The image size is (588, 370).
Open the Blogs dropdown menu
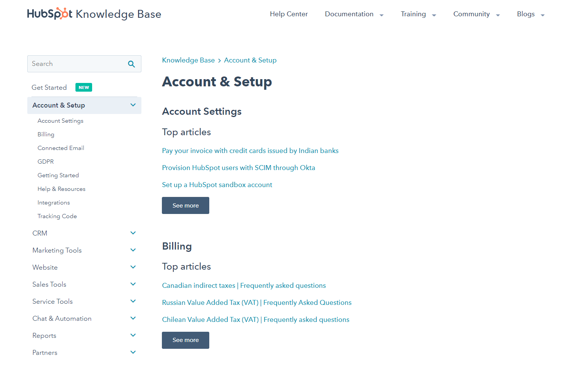(530, 14)
